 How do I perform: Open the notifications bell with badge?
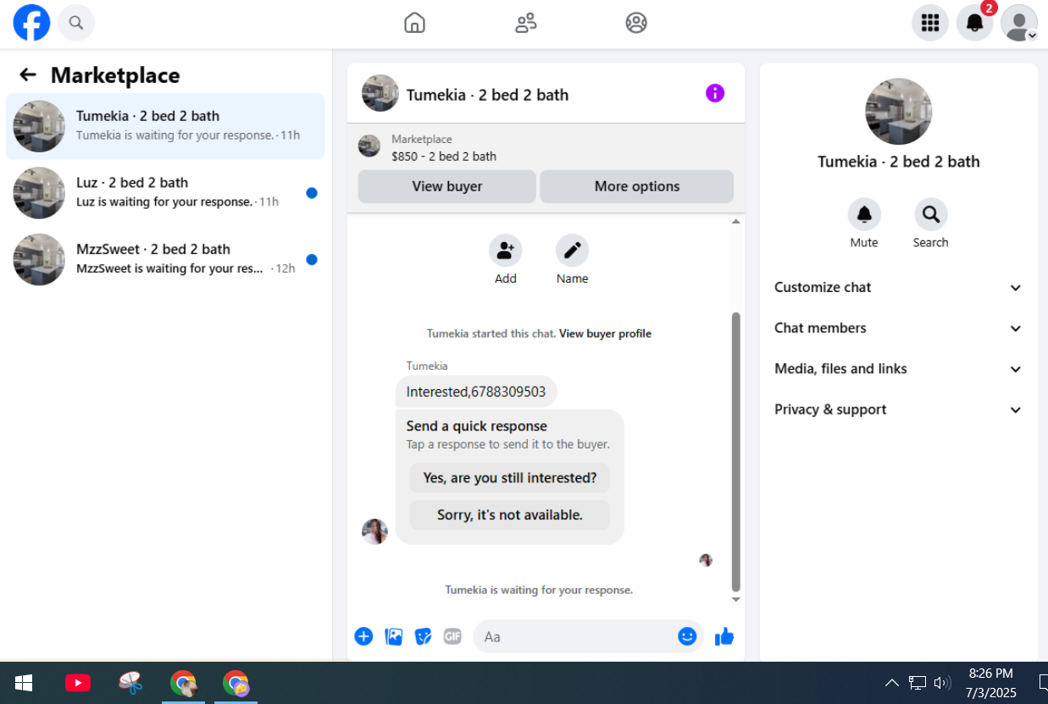[x=975, y=23]
